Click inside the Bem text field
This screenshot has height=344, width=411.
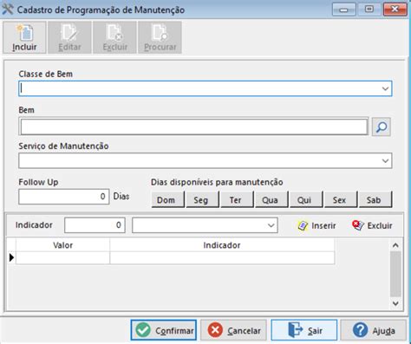click(x=194, y=127)
